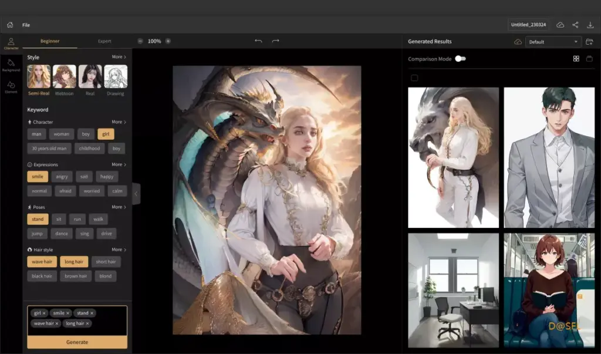Add the childhood keyword
This screenshot has height=354, width=601.
pos(89,149)
